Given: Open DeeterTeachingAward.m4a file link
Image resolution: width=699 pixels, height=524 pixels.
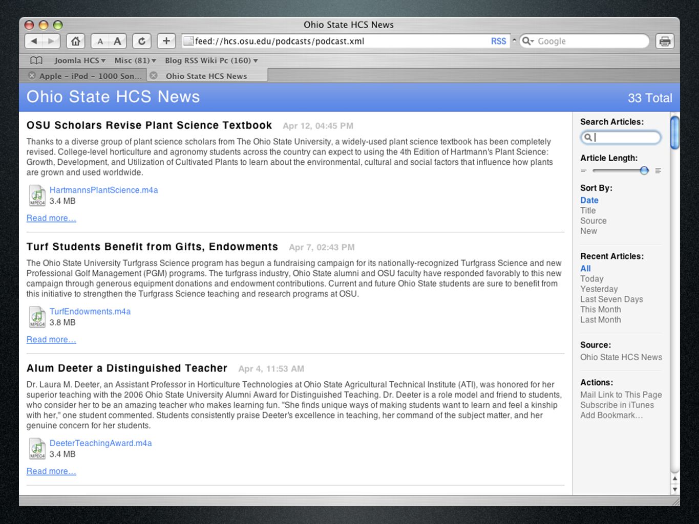Looking at the screenshot, I should tap(101, 444).
